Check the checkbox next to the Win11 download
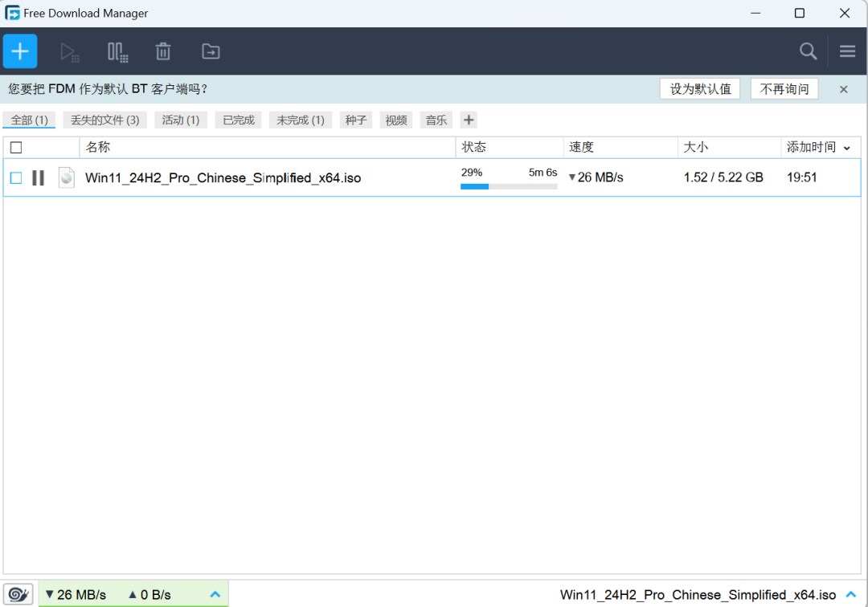The width and height of the screenshot is (868, 607). (x=15, y=177)
